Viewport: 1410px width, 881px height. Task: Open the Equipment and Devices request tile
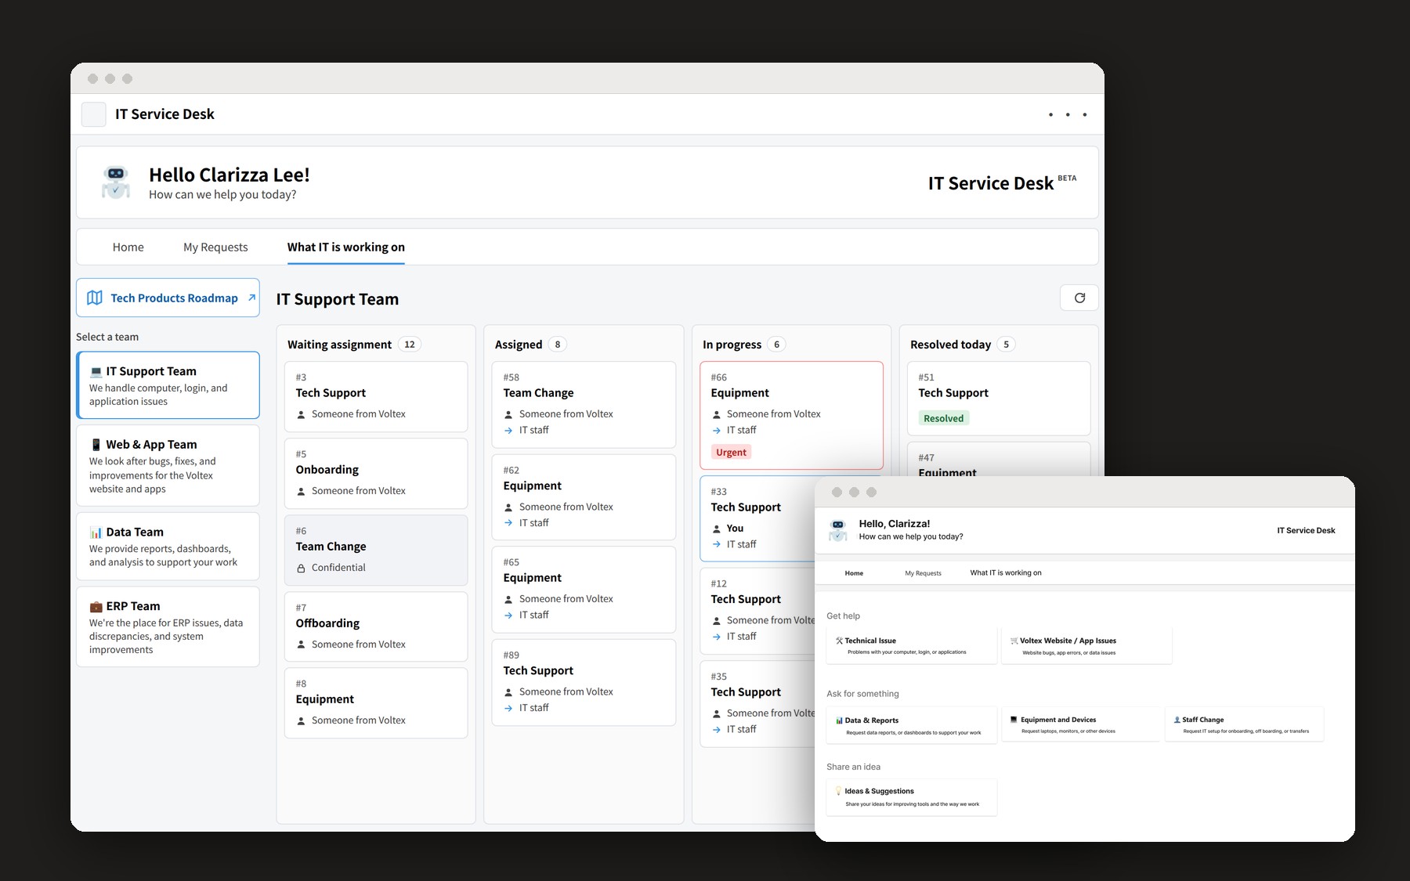1081,724
